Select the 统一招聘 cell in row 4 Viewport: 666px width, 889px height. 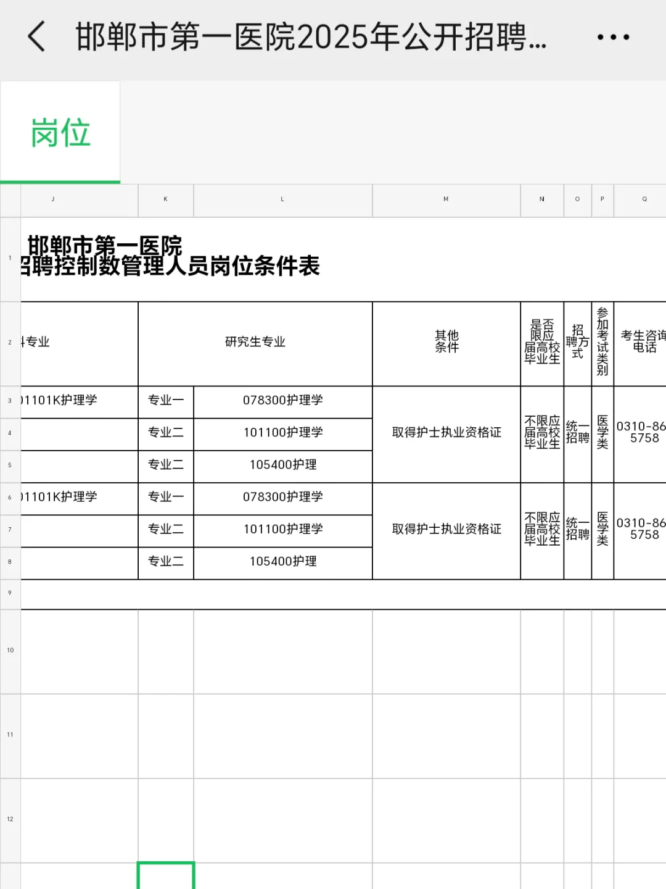577,433
